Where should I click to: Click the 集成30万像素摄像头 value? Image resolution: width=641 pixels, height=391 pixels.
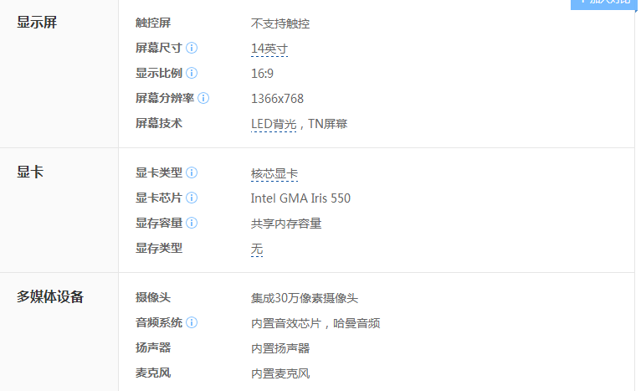point(305,298)
